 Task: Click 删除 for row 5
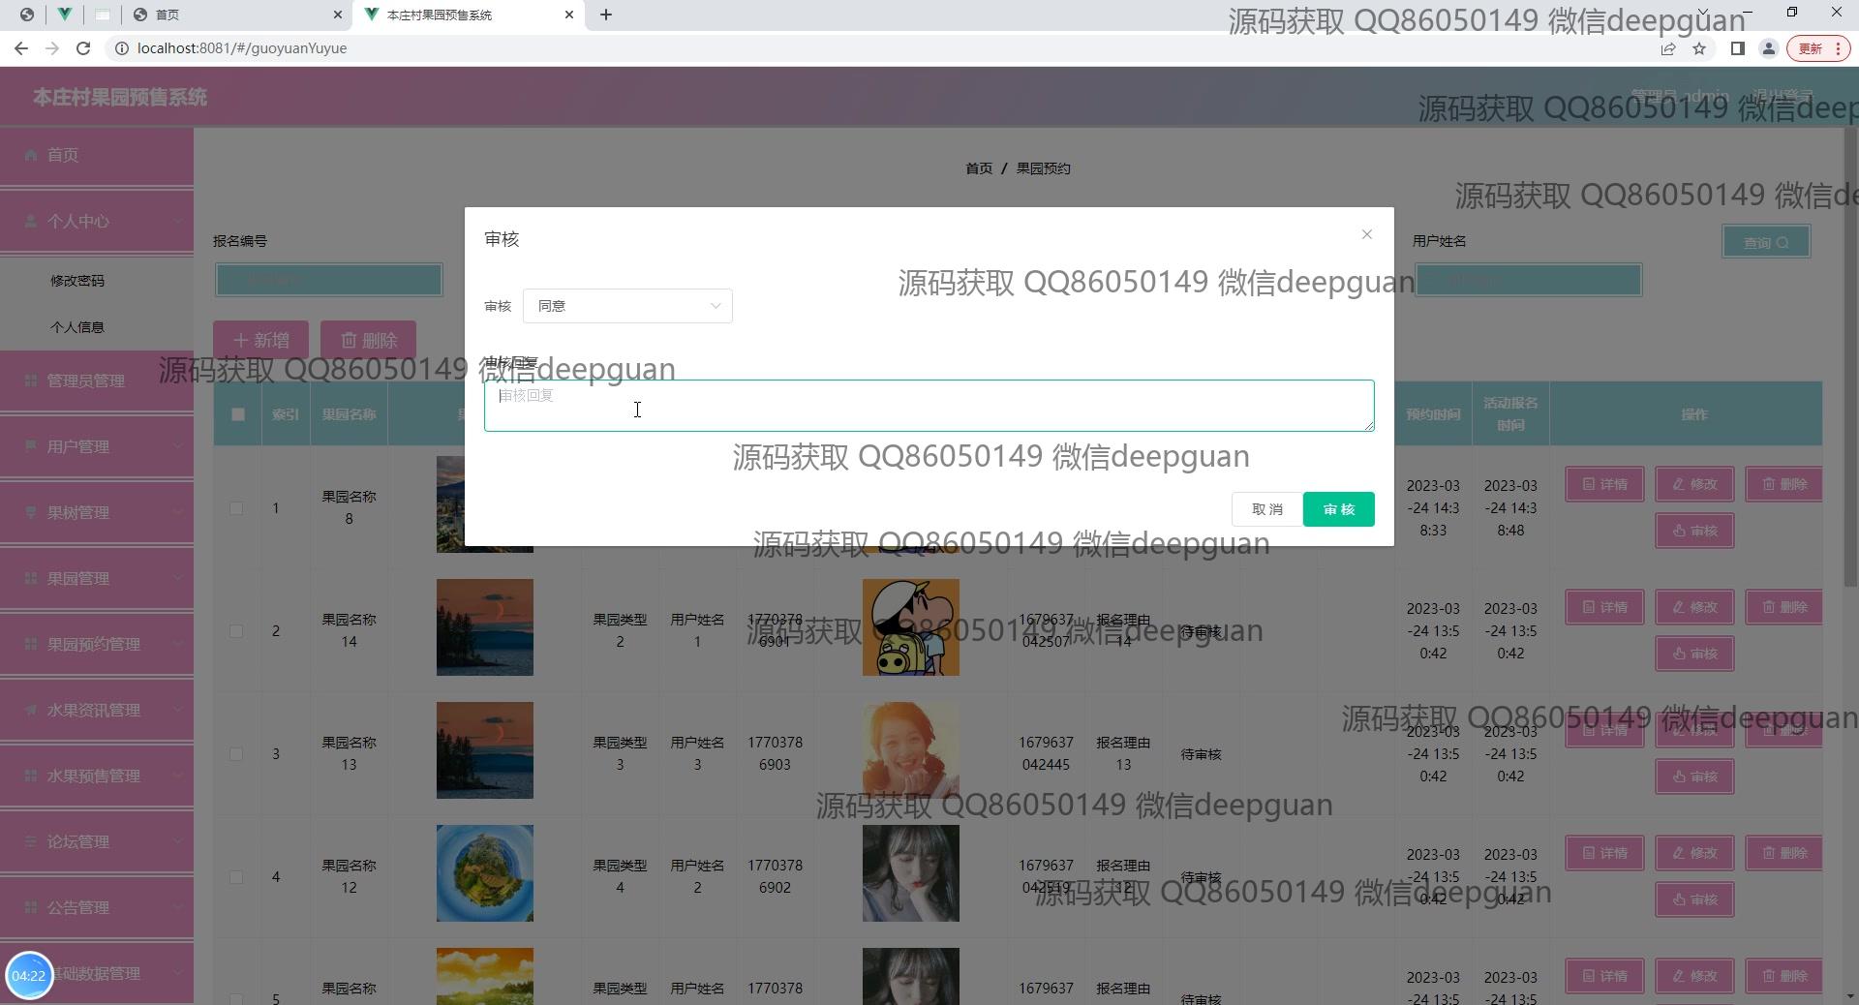click(1783, 976)
